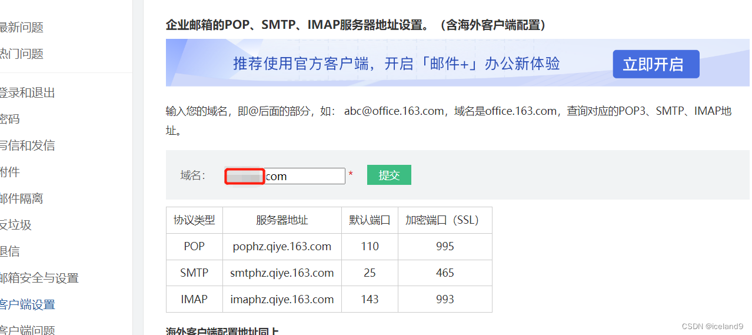The height and width of the screenshot is (335, 752).
Task: Select 附件 sidebar category
Action: [9, 172]
